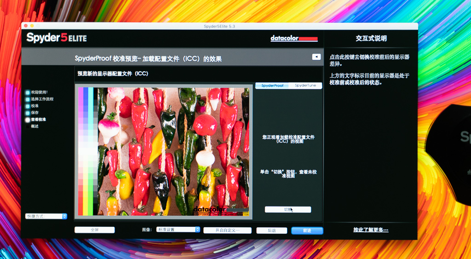The height and width of the screenshot is (259, 471).
Task: Click the 全屏 fullscreen button
Action: (95, 230)
